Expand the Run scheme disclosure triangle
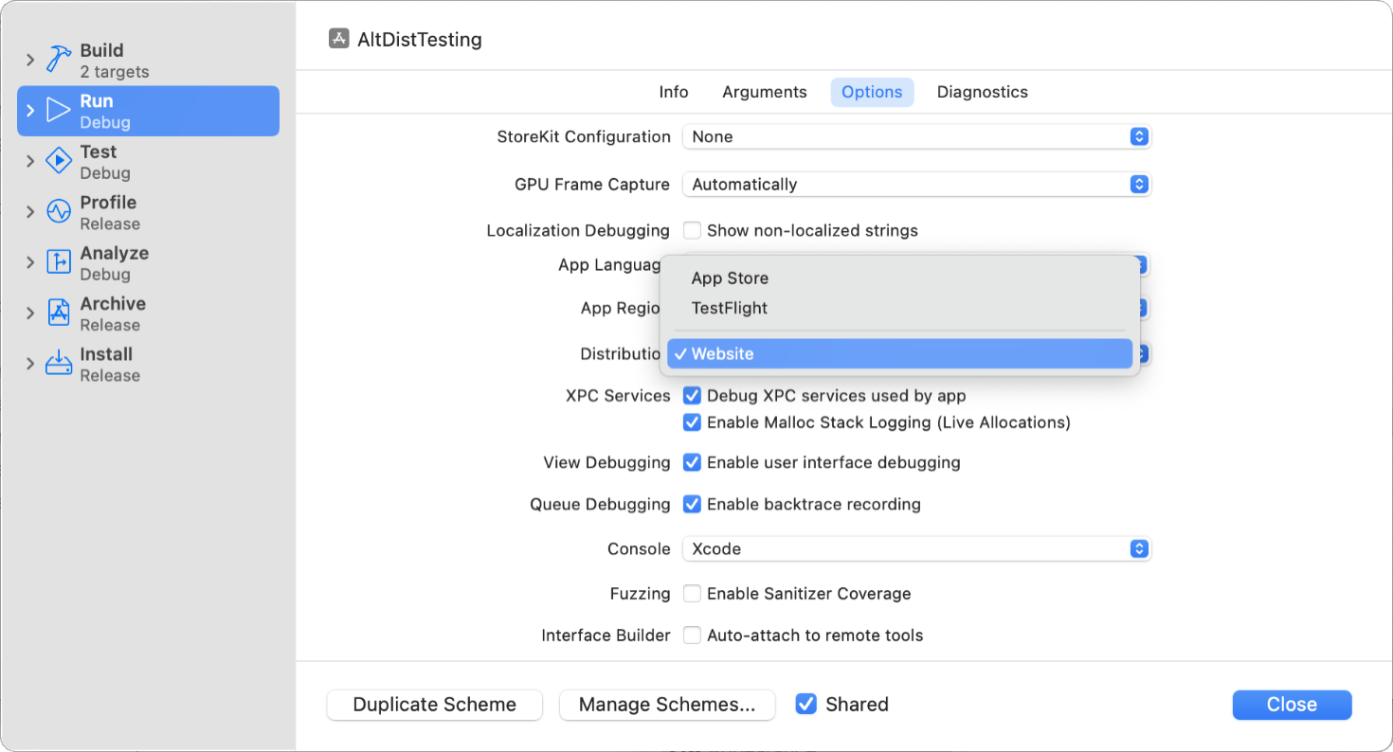Image resolution: width=1393 pixels, height=752 pixels. point(28,110)
